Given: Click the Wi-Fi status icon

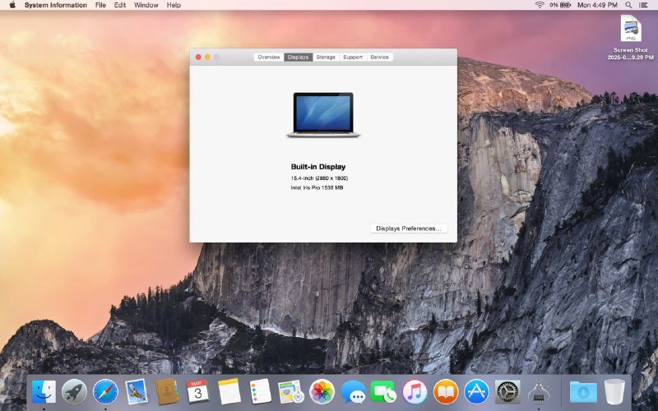Looking at the screenshot, I should 540,5.
